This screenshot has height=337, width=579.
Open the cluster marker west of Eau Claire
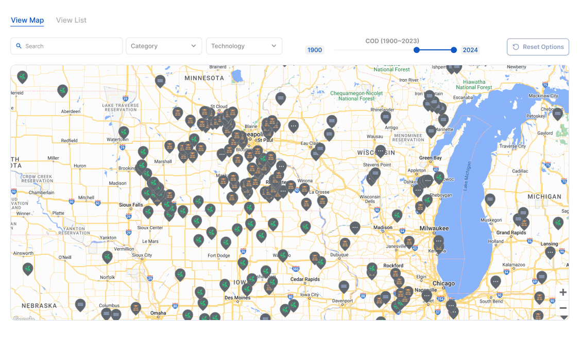point(294,125)
